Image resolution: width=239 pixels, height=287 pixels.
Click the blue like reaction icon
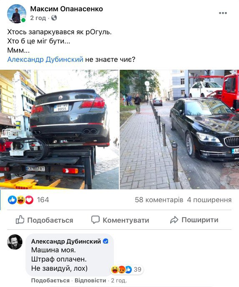click(12, 200)
